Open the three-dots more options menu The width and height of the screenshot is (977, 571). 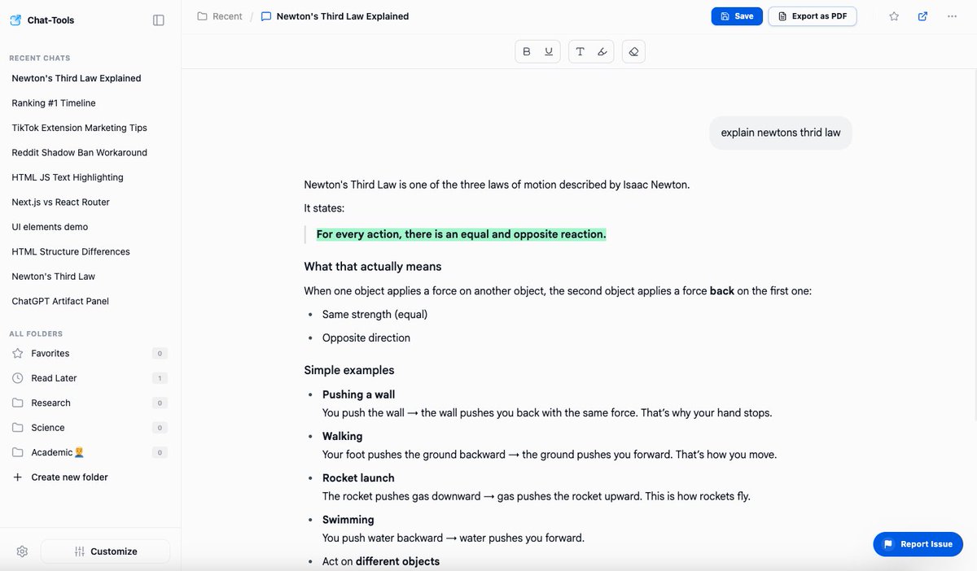pos(952,16)
